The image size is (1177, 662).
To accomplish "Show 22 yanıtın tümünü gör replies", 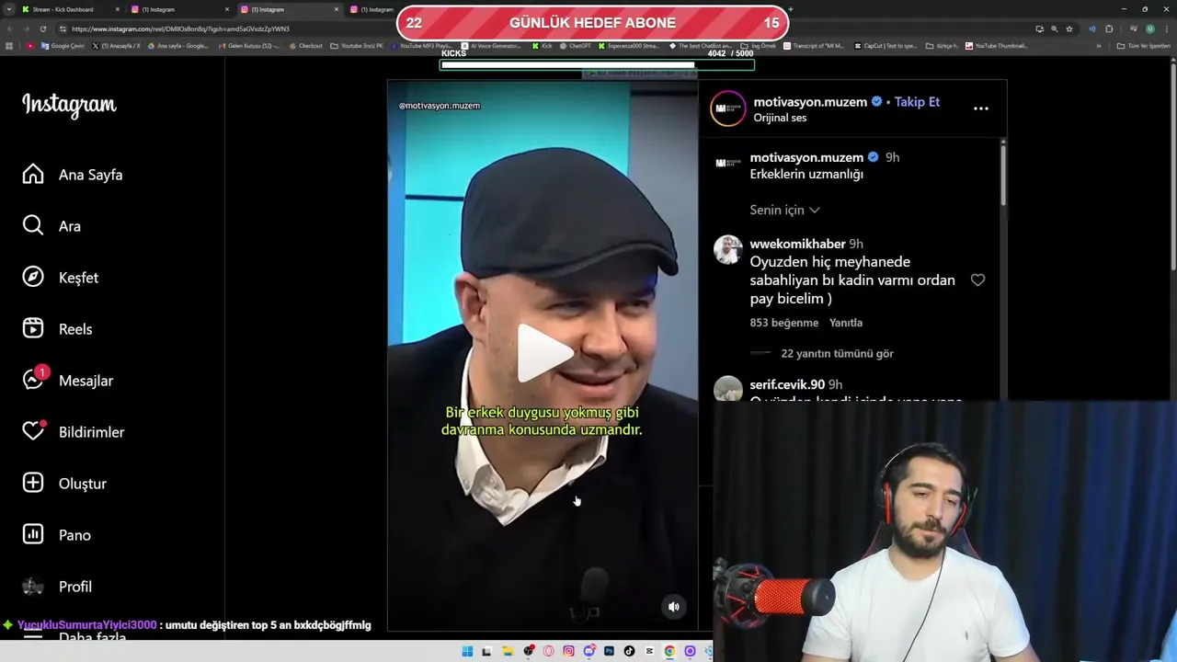I will click(837, 353).
